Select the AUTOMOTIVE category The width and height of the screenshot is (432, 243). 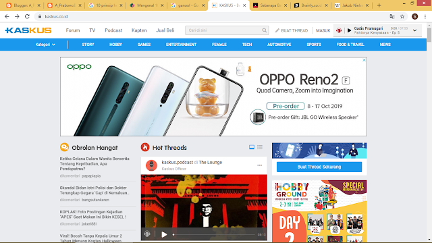[279, 45]
